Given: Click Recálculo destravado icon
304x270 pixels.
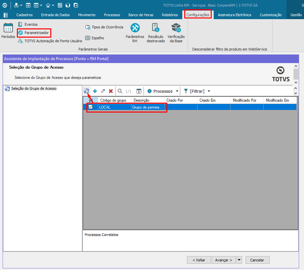Looking at the screenshot, I should (x=155, y=28).
